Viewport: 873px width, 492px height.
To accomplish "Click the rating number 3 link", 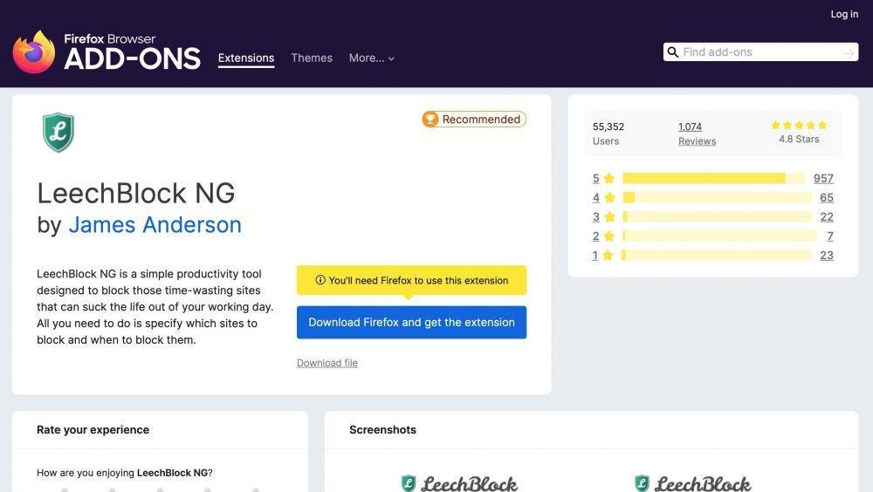I will click(595, 216).
